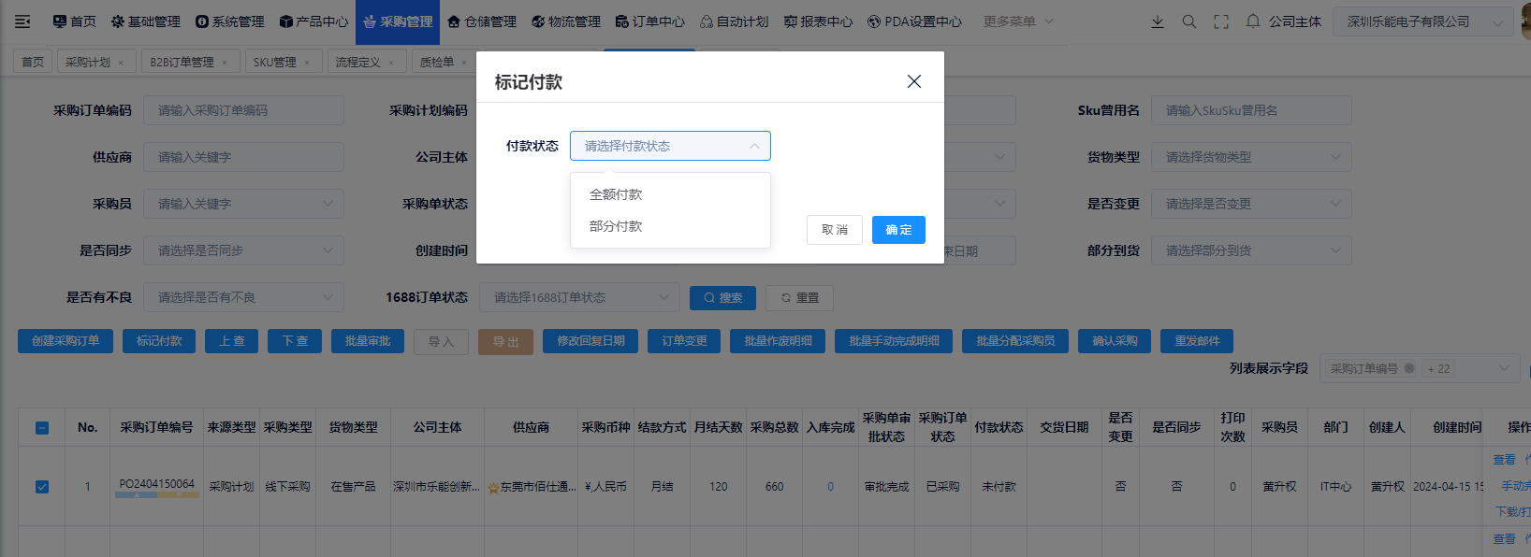
Task: Expand the 列表展示字段 column selector
Action: (1420, 369)
